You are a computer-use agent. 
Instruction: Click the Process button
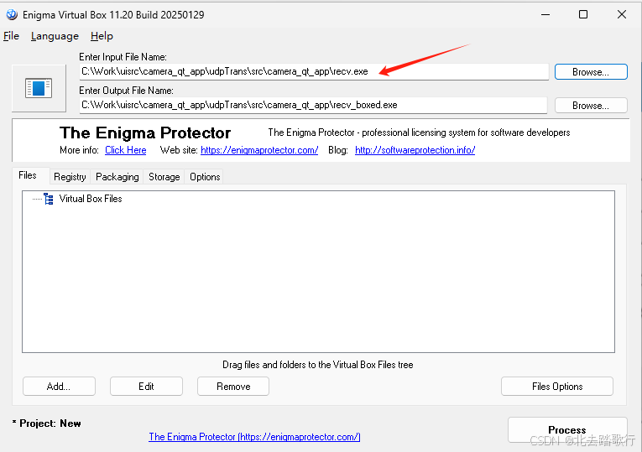(567, 430)
